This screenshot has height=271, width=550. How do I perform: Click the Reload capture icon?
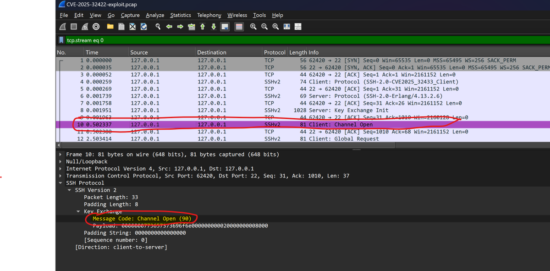[143, 27]
